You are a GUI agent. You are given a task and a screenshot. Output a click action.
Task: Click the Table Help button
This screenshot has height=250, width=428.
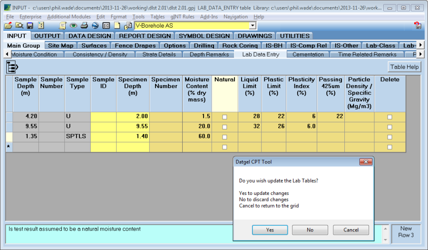click(x=404, y=67)
